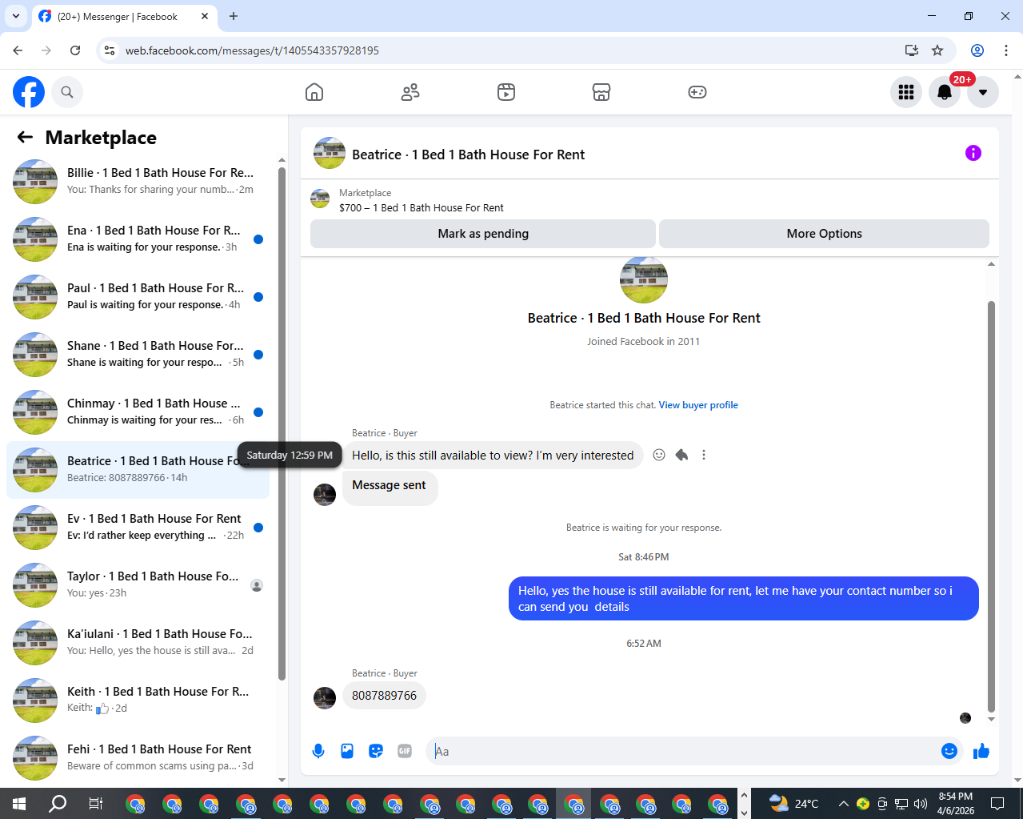Viewport: 1023px width, 819px height.
Task: Open the Facebook logo home link
Action: (29, 92)
